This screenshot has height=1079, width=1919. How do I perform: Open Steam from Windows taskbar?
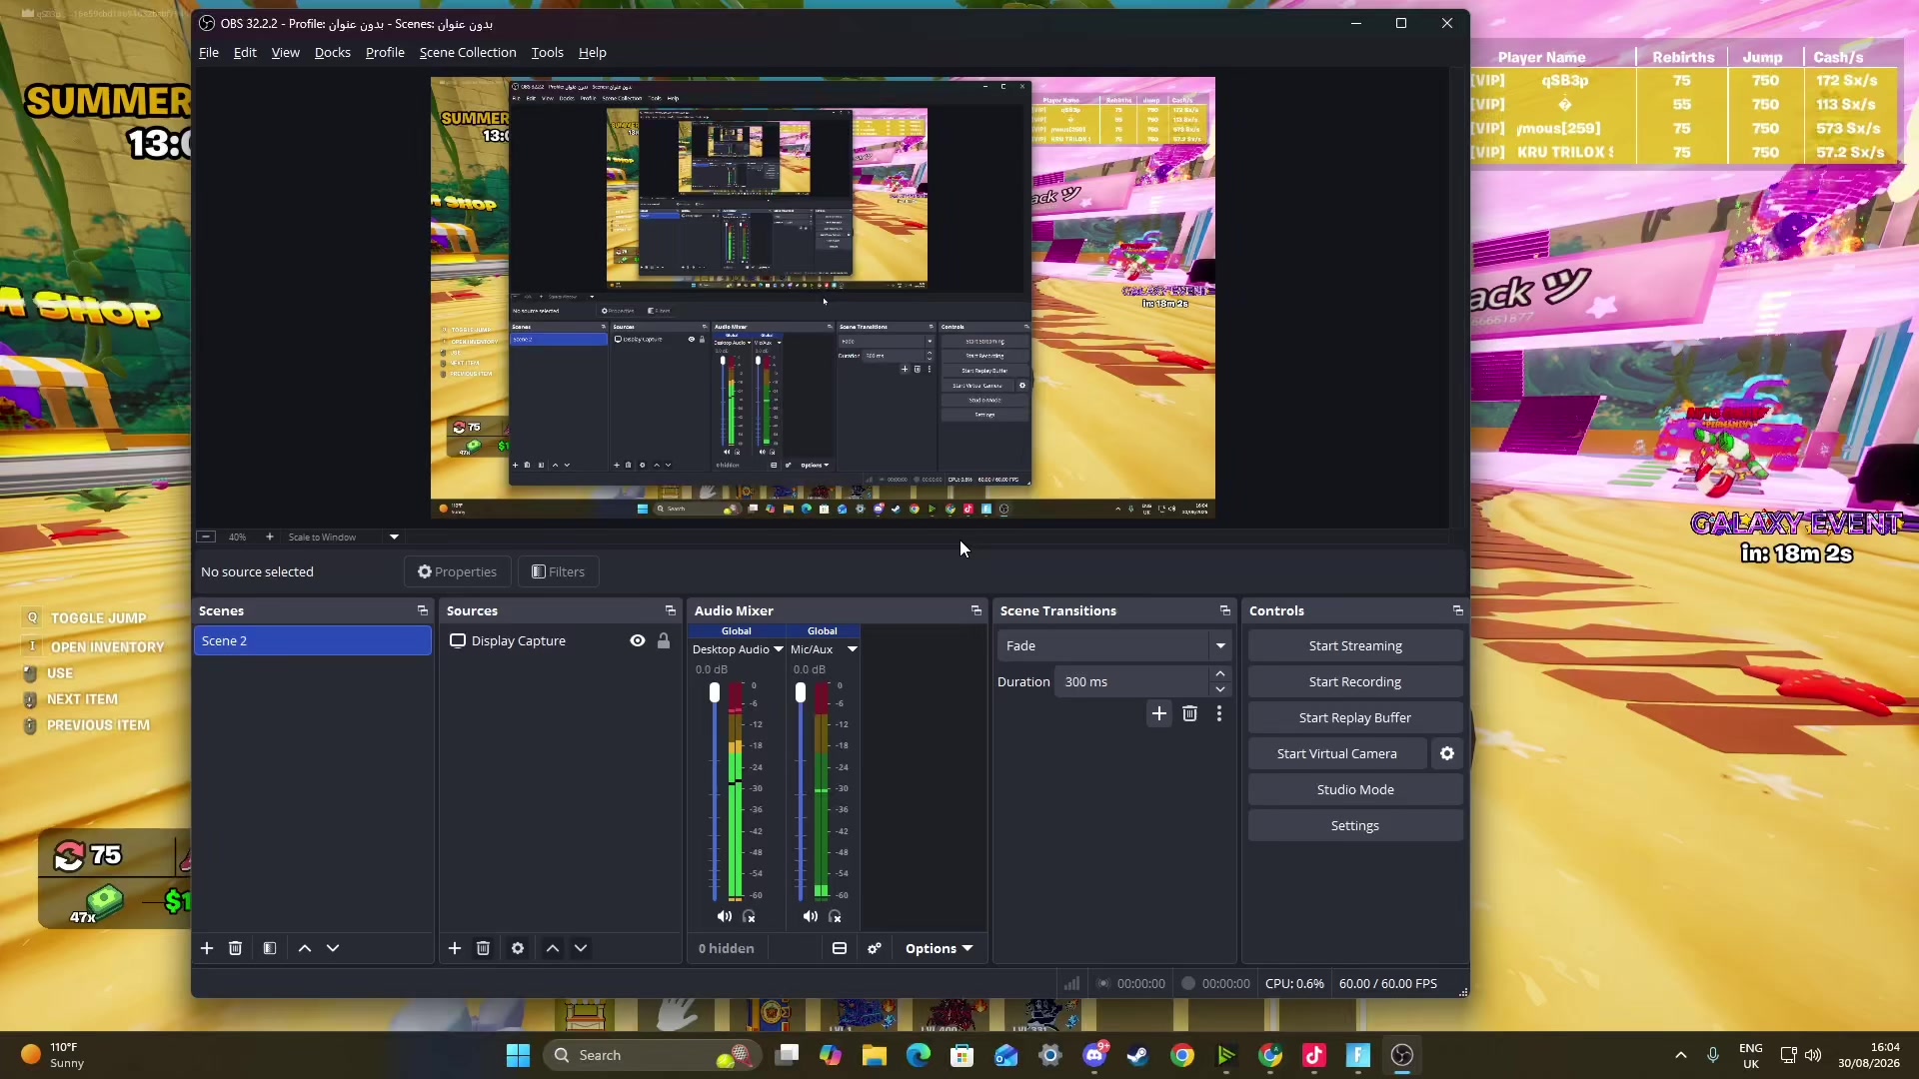(1138, 1055)
